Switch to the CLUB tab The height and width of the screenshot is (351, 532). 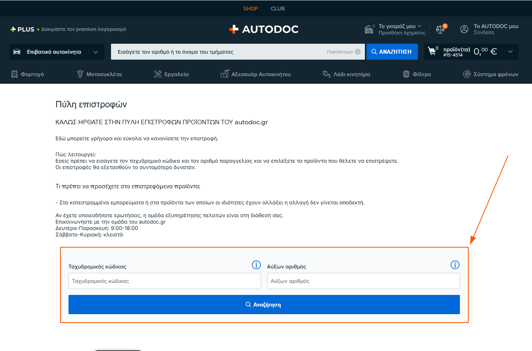(278, 8)
